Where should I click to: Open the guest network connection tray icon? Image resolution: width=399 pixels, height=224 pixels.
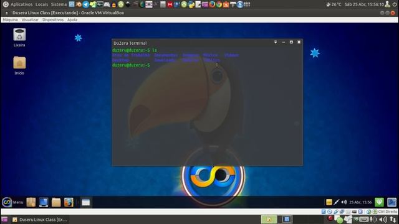point(337,202)
